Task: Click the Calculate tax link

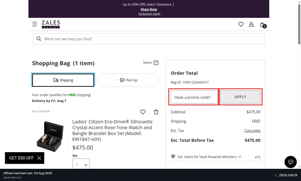Action: [x=252, y=131]
